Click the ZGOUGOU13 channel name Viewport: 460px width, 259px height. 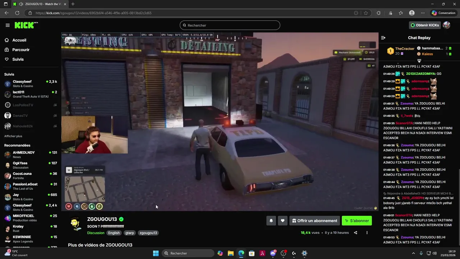[x=102, y=219]
